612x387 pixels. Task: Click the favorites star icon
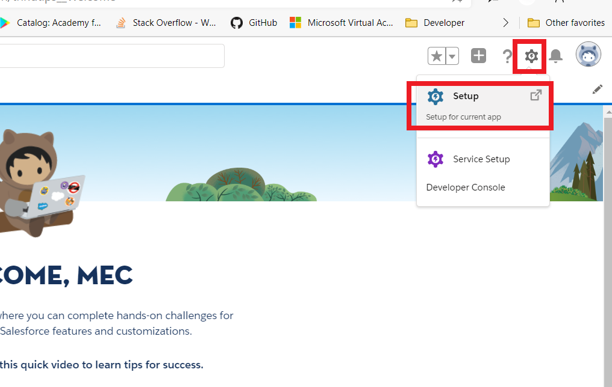436,55
